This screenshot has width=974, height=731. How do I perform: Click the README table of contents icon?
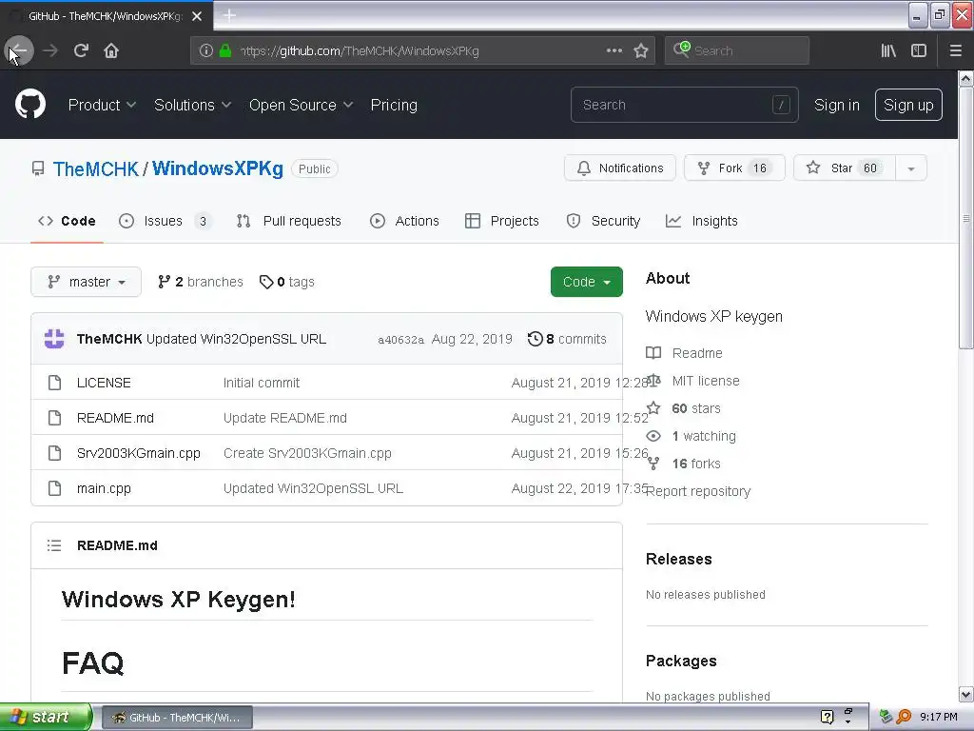pos(54,545)
